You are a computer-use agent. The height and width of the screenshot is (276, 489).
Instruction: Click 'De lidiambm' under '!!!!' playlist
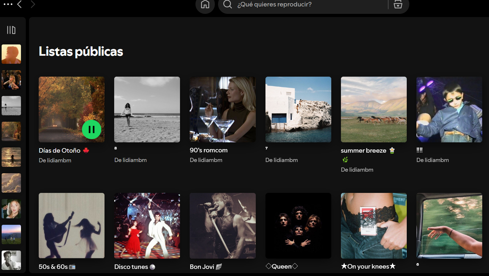tap(433, 160)
